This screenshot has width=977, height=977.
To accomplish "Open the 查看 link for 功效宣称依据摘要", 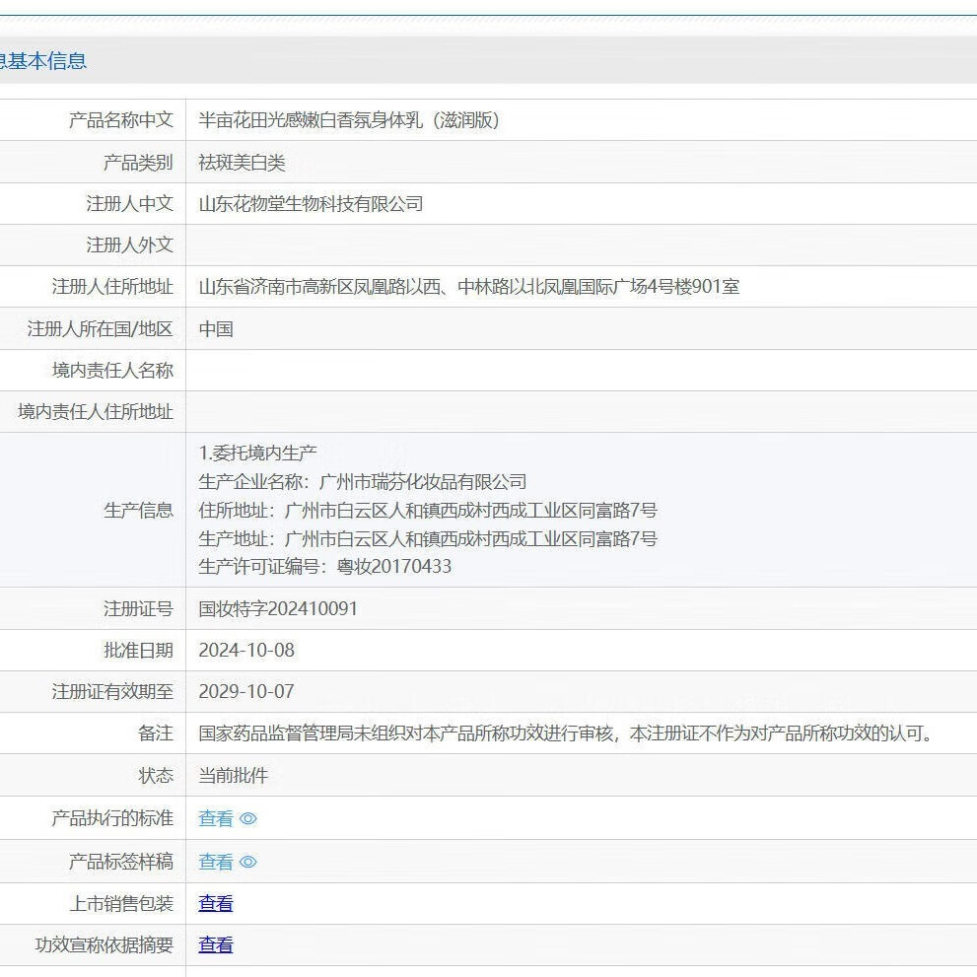I will (216, 944).
